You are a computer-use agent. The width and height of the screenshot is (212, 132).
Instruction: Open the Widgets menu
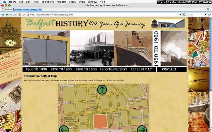coord(62,2)
